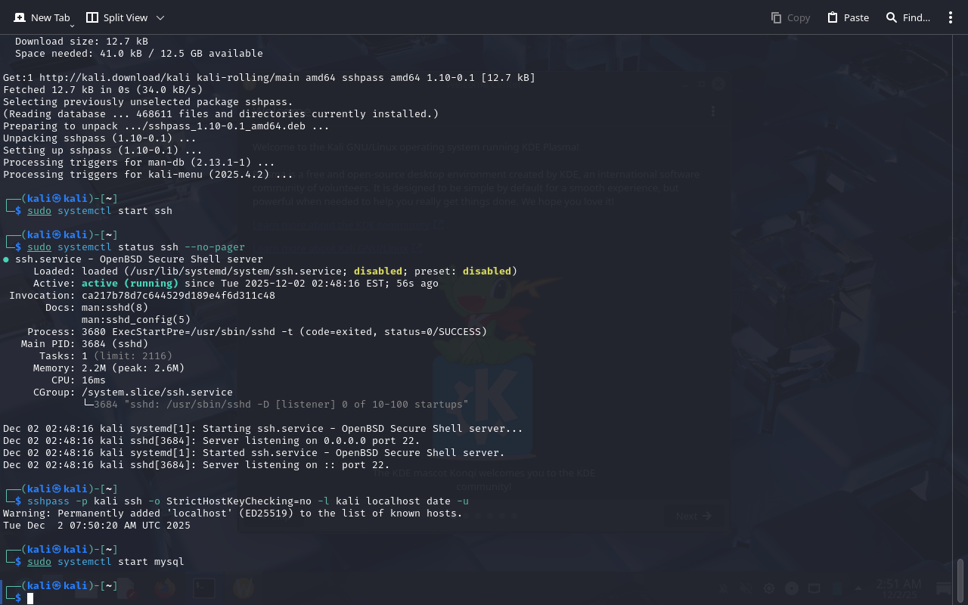Click the blinking cursor at the last prompt

tap(30, 598)
